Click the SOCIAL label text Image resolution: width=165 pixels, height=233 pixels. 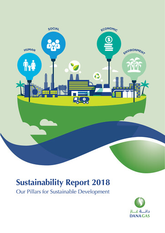pyautogui.click(x=53, y=29)
